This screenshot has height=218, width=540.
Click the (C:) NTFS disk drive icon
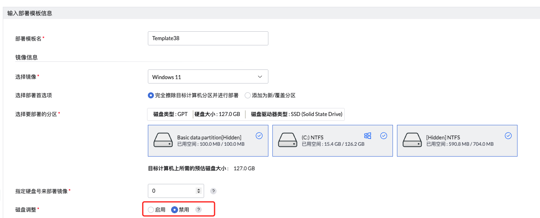point(287,140)
